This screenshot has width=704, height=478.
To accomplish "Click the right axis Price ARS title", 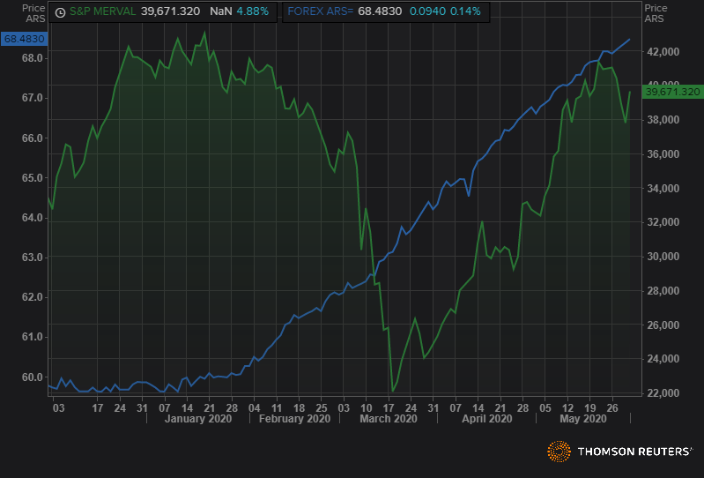I will coord(656,13).
